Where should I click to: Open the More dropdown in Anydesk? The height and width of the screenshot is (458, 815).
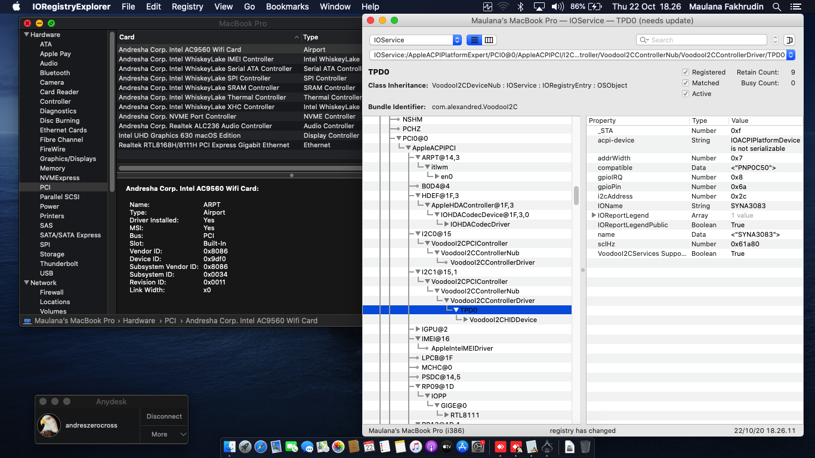(164, 434)
